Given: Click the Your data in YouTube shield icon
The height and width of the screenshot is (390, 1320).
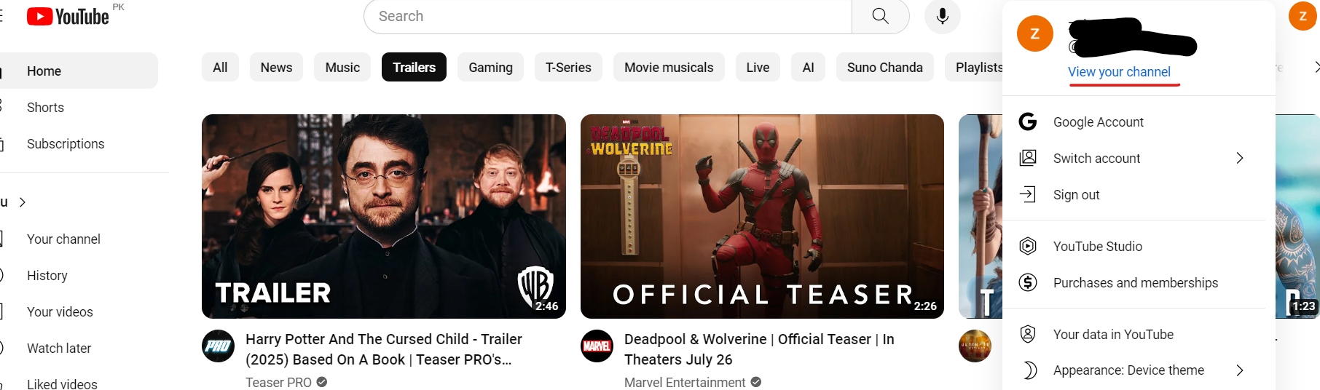Looking at the screenshot, I should pyautogui.click(x=1028, y=334).
